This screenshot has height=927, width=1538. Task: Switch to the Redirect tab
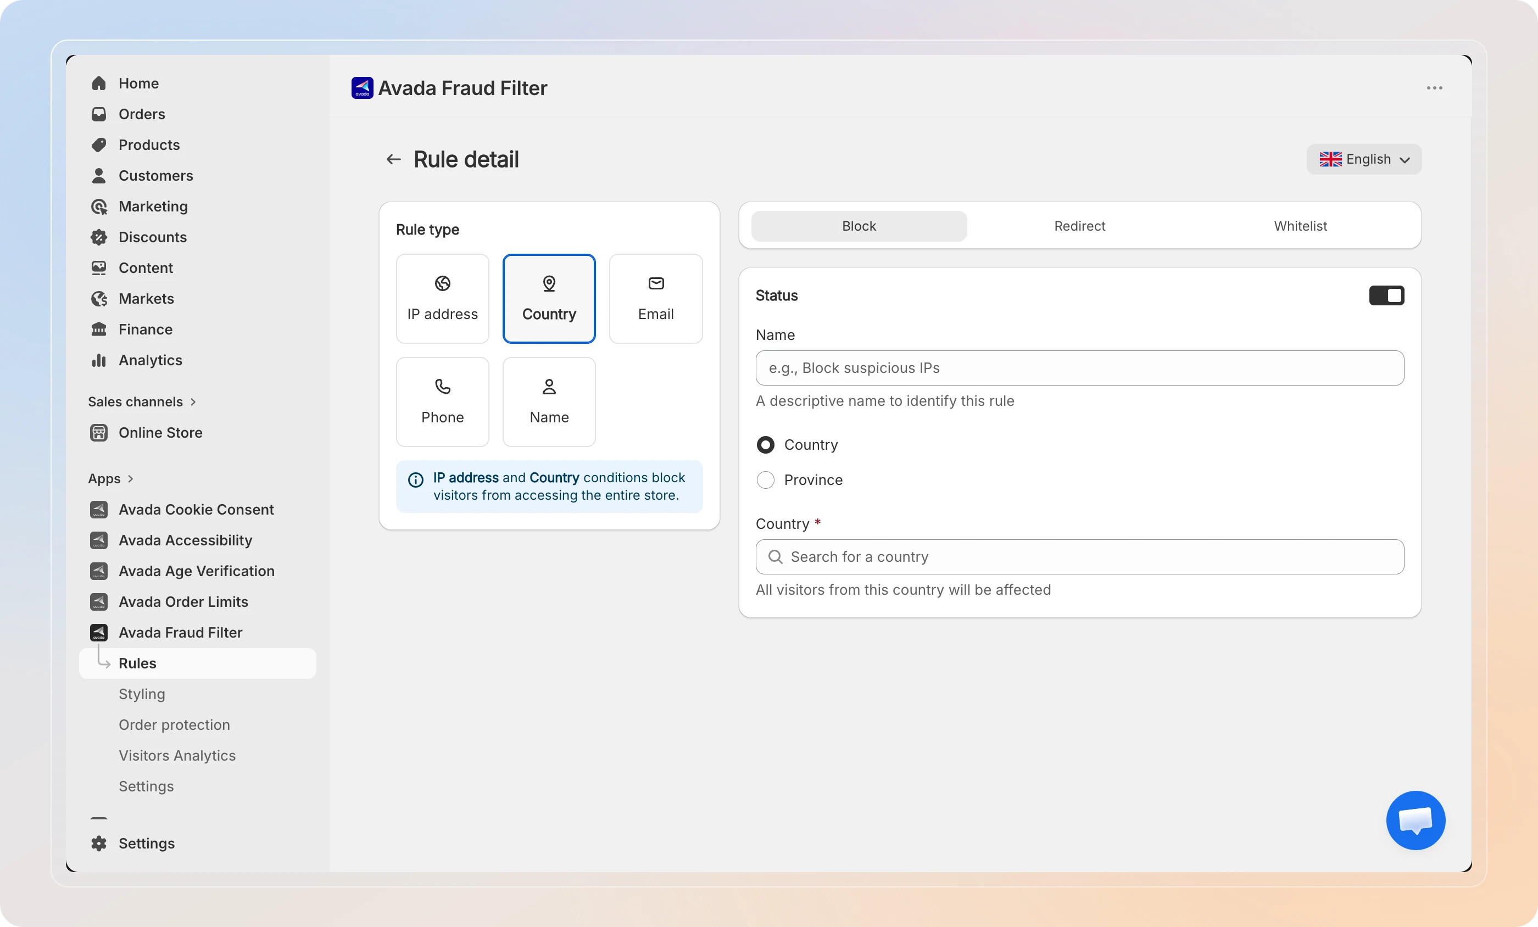coord(1080,226)
